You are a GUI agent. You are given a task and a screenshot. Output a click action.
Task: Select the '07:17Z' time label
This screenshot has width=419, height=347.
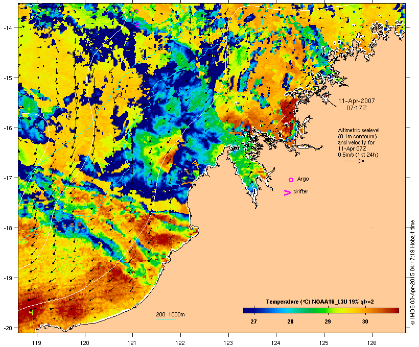click(357, 108)
